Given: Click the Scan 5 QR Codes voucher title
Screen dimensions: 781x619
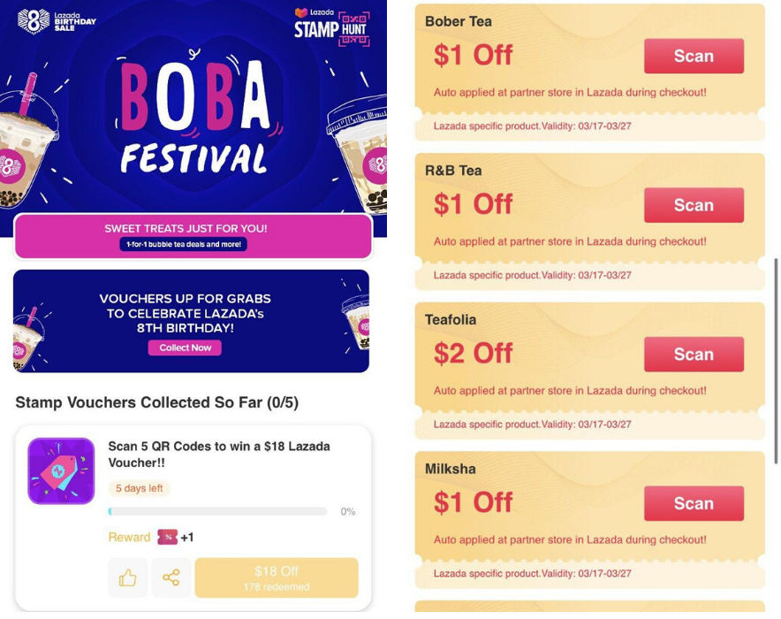Looking at the screenshot, I should point(218,454).
